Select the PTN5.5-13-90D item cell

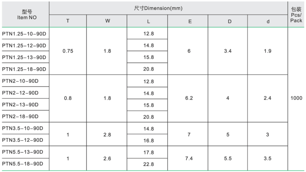point(23,152)
